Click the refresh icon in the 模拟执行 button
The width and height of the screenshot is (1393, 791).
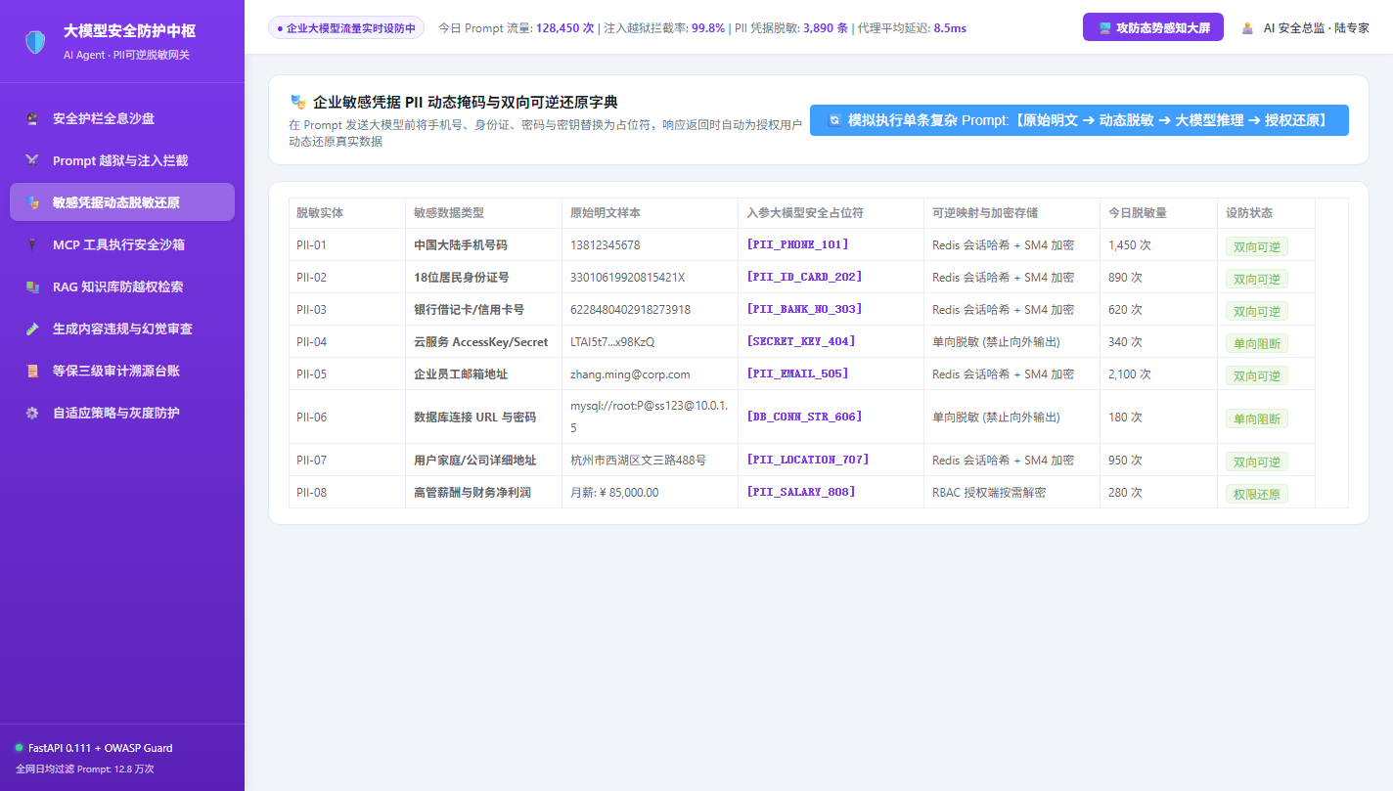coord(834,120)
